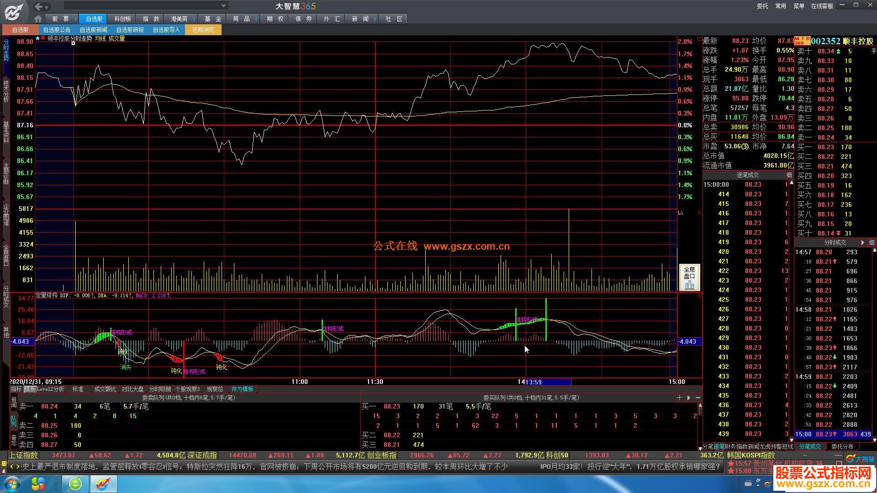Viewport: 877px width, 493px height.
Task: Switch to the 委托分布 tab
Action: click(x=842, y=446)
